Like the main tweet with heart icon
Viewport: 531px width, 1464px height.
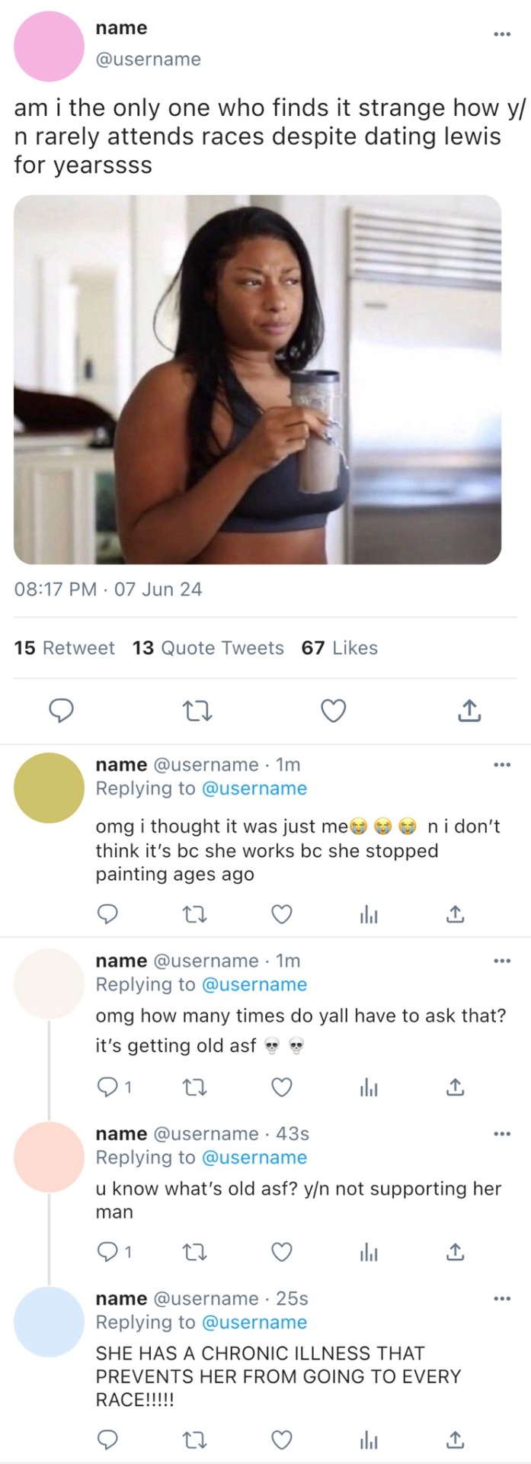tap(333, 711)
